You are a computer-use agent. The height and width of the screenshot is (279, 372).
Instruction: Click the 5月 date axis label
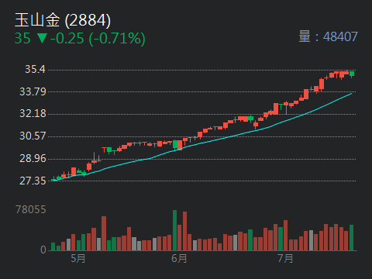[78, 258]
